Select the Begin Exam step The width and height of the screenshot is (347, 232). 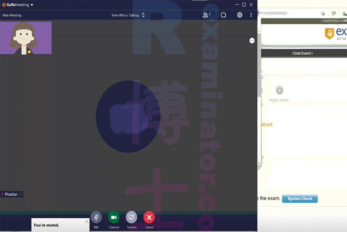[279, 93]
